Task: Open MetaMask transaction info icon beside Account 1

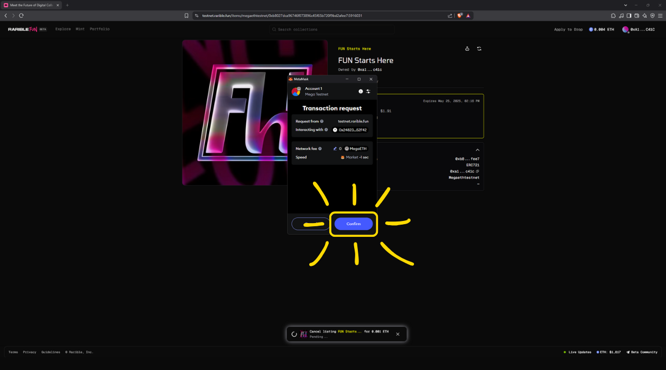Action: tap(361, 91)
